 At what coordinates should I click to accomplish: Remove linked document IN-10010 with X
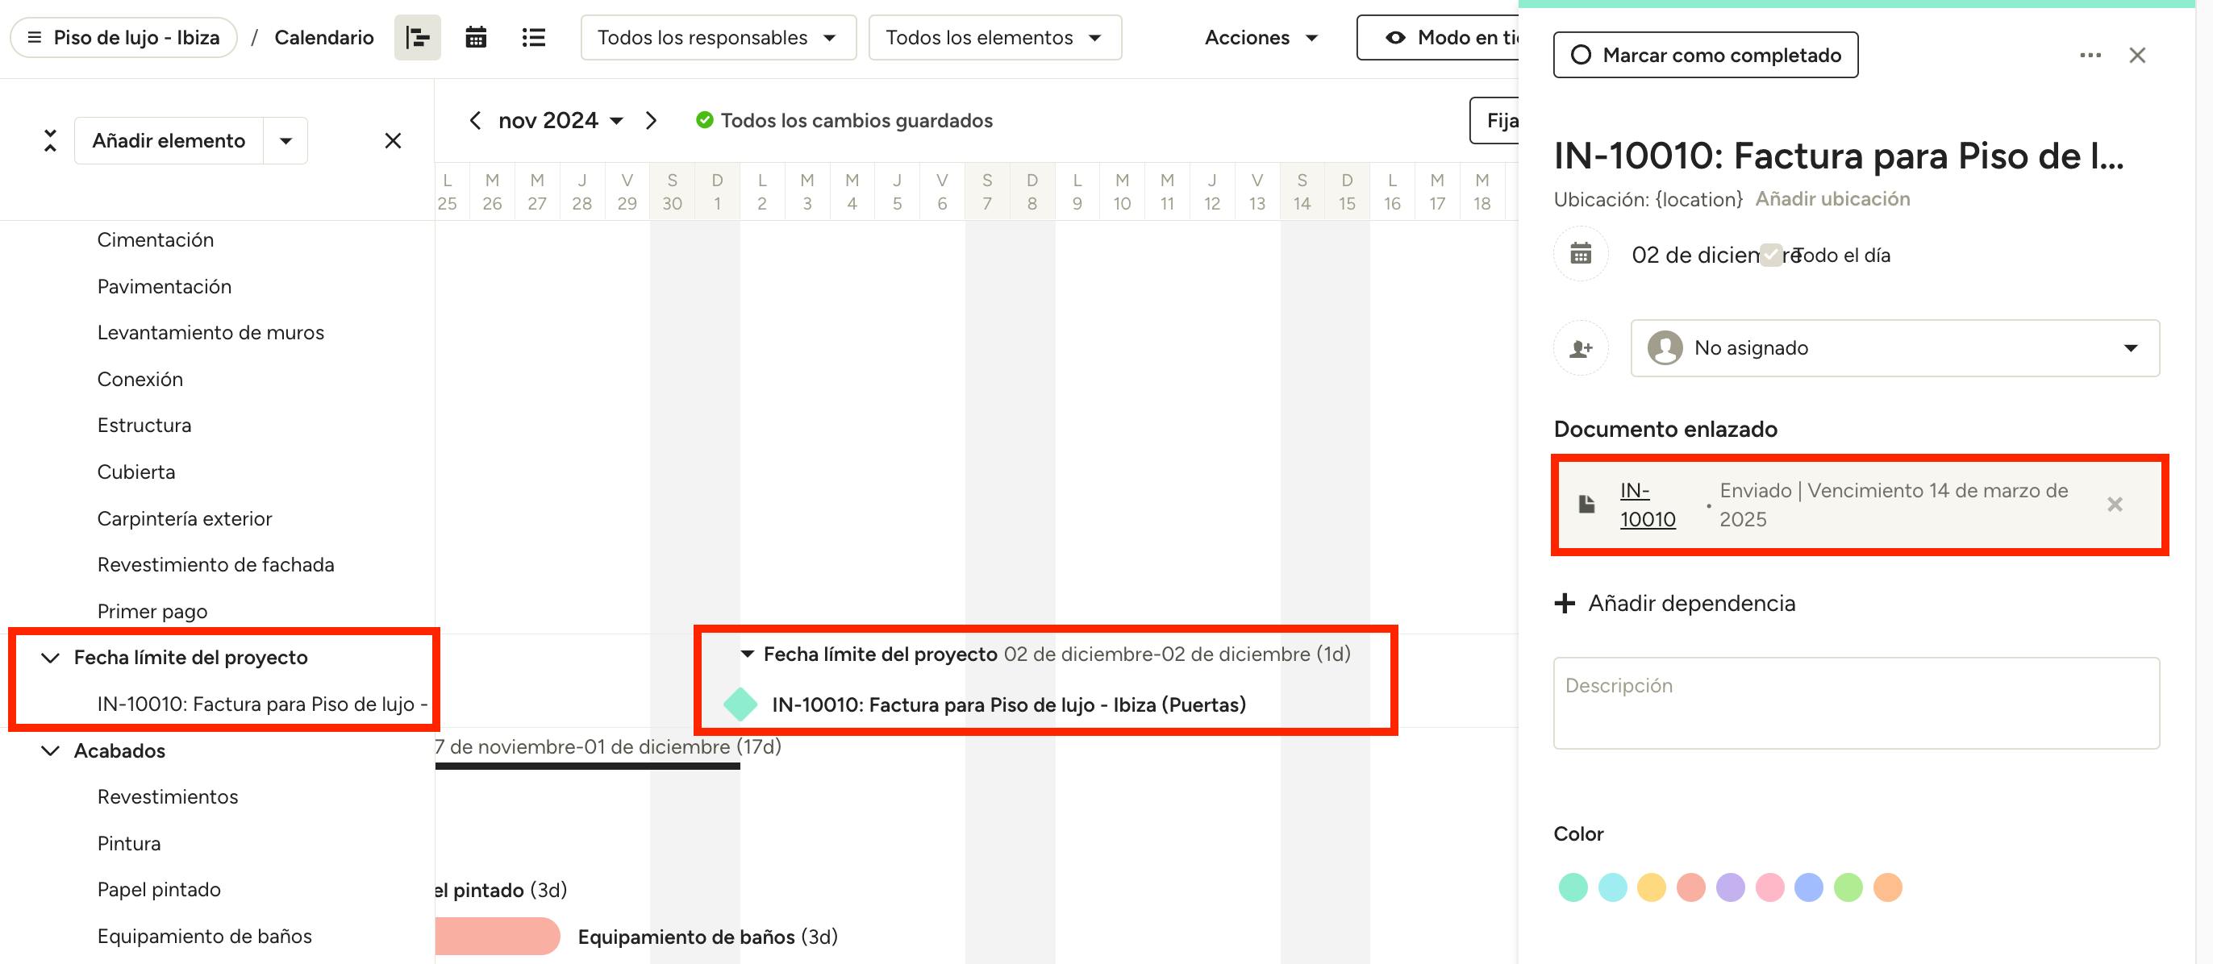click(2115, 505)
